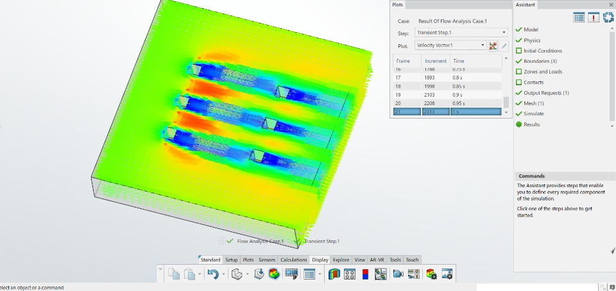Image resolution: width=616 pixels, height=291 pixels.
Task: Switch to the Standard tab
Action: coord(210,260)
